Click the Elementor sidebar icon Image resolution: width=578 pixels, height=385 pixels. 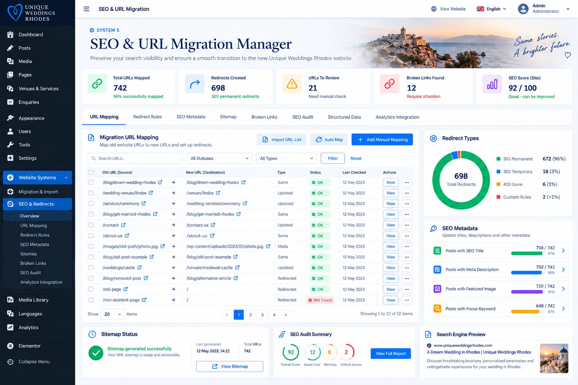coord(10,346)
